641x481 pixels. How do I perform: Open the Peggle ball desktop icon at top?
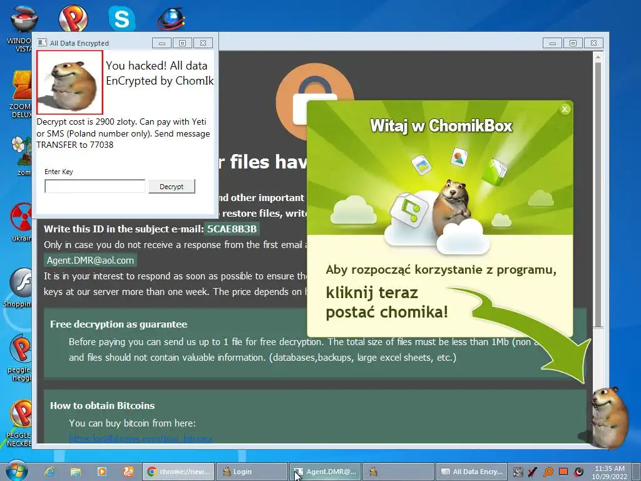pos(73,18)
